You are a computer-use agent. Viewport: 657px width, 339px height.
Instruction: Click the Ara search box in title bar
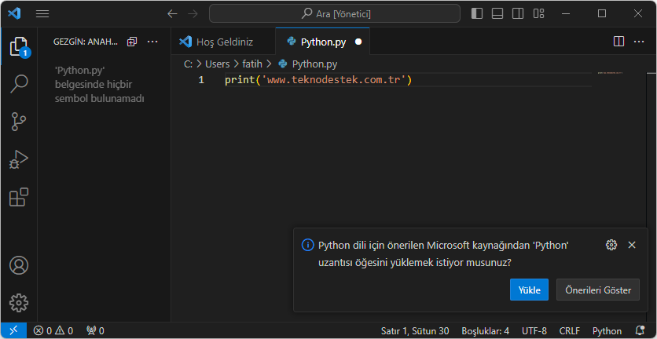pos(335,13)
